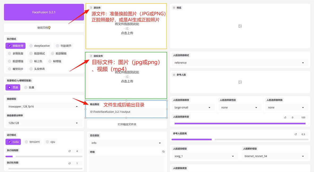Click the 源文件 file icon

click(91, 8)
